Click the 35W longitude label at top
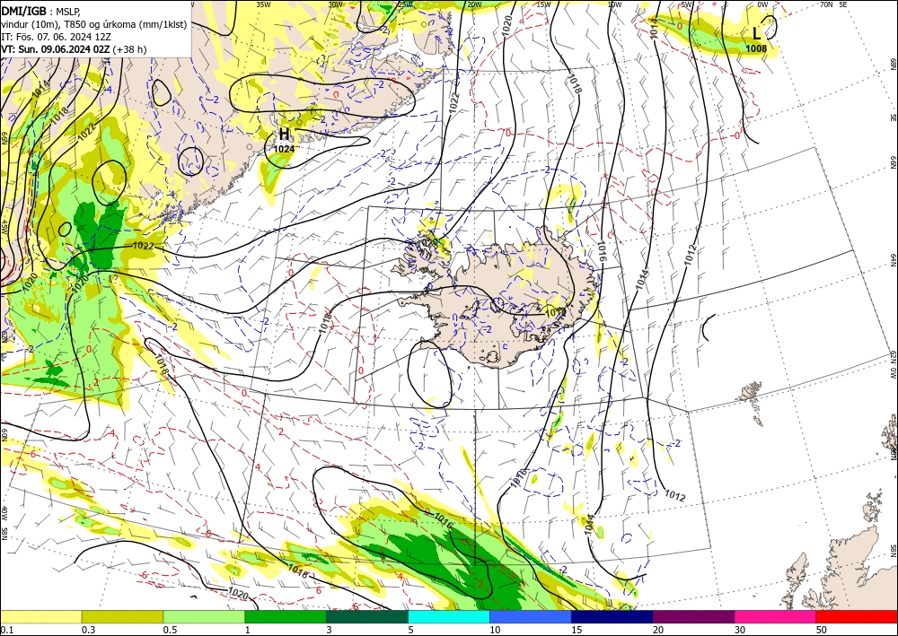 point(263,4)
